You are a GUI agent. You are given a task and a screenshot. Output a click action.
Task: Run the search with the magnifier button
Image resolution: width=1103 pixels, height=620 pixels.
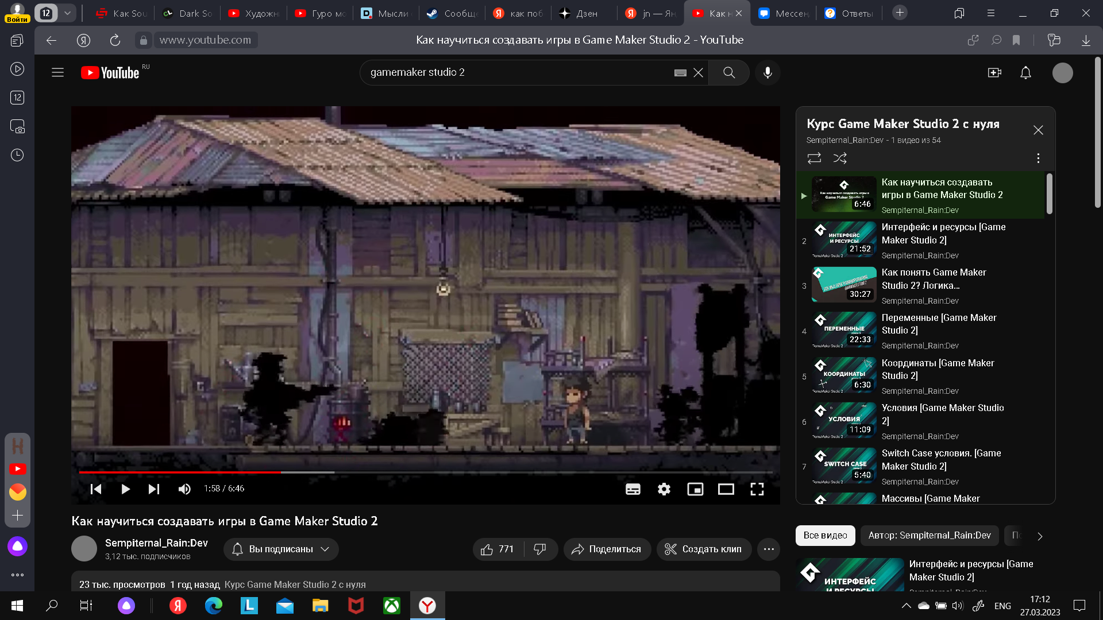(x=729, y=72)
